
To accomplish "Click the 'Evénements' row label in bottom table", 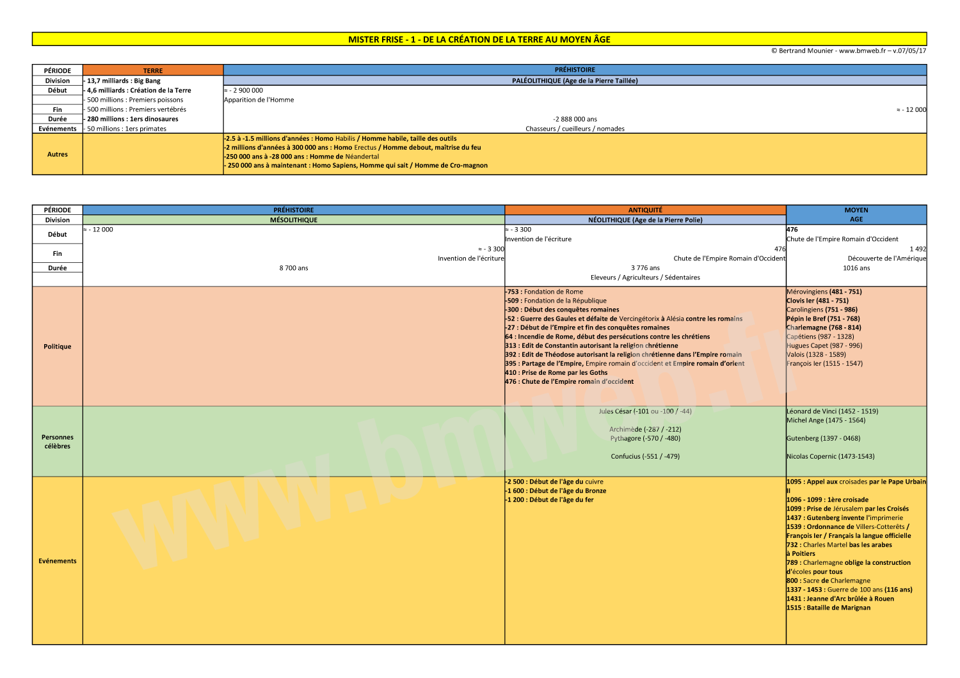I will pos(58,561).
